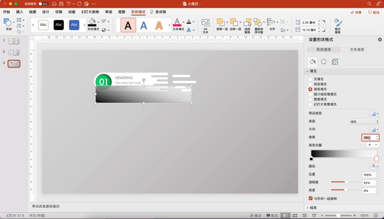
Task: Open the Shapes (形状) gallery icon
Action: click(x=7, y=22)
